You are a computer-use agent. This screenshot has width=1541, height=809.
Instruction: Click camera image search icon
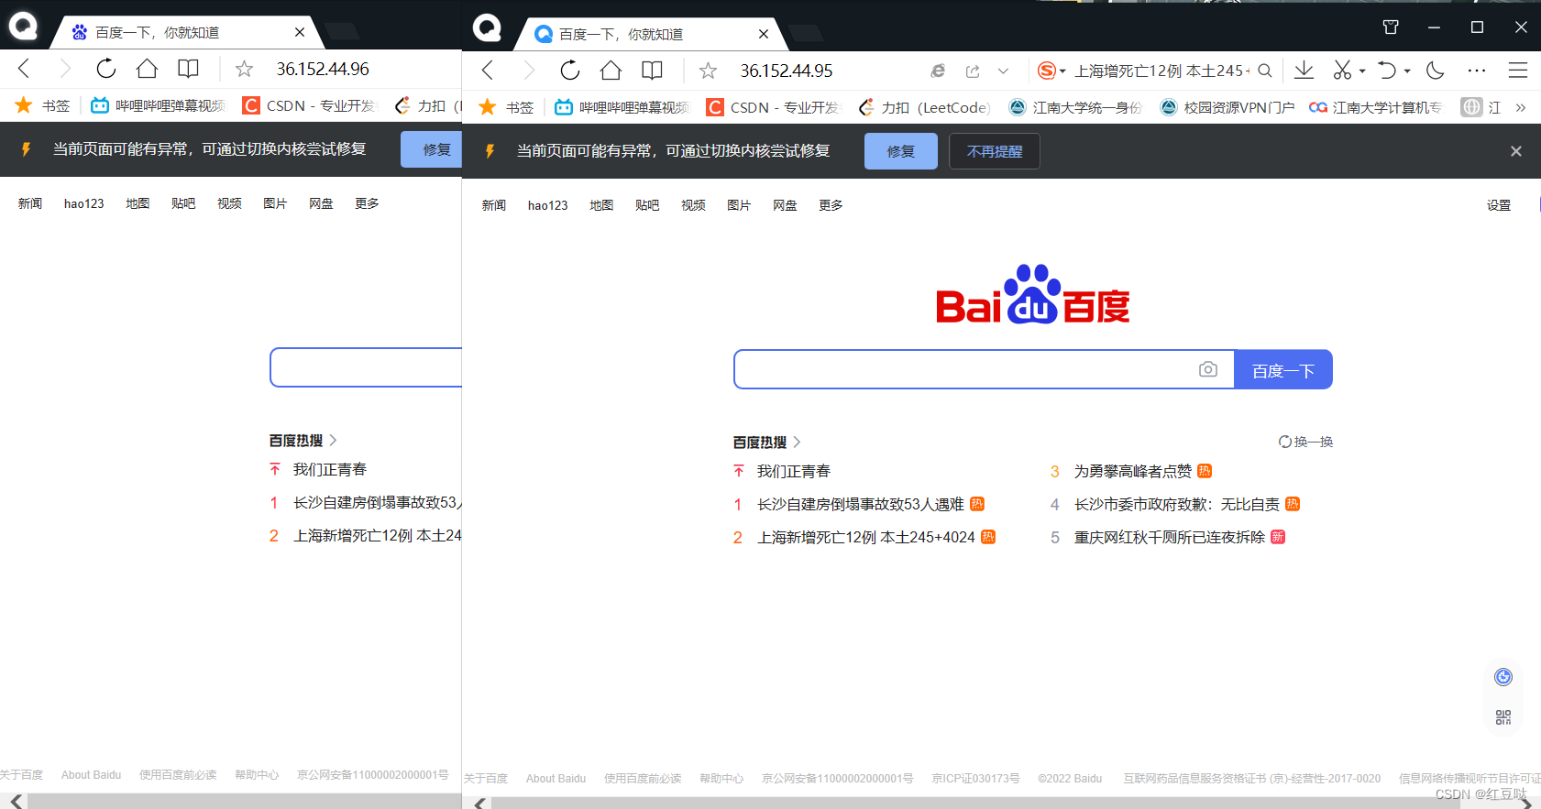tap(1208, 369)
